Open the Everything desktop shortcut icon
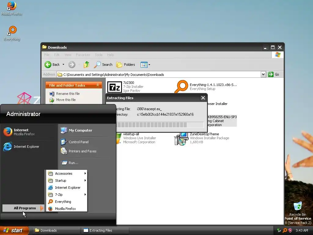Screen dimensions: 313x235 (12, 33)
